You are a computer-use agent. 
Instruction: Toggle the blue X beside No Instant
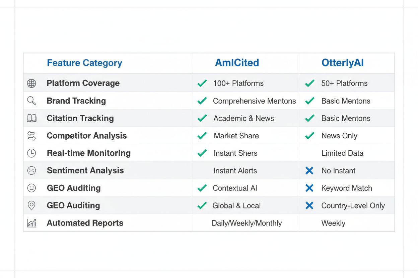[309, 170]
